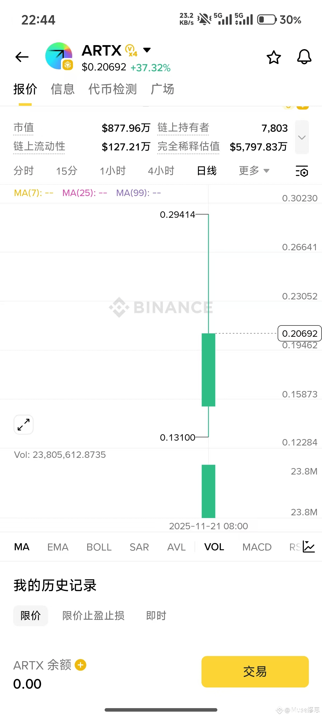Viewport: 322px width, 717px height.
Task: Select the 限价止盈止损 history filter
Action: [93, 616]
